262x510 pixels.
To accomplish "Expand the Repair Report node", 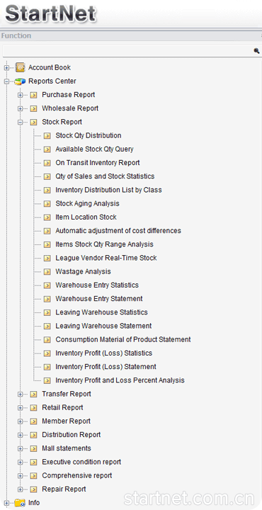I will (x=20, y=489).
